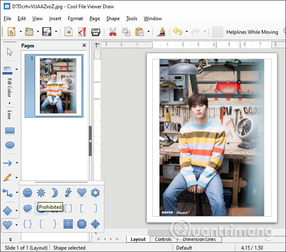Insert the Lightning Bolt shape
This screenshot has height=252, width=286.
pos(68,192)
